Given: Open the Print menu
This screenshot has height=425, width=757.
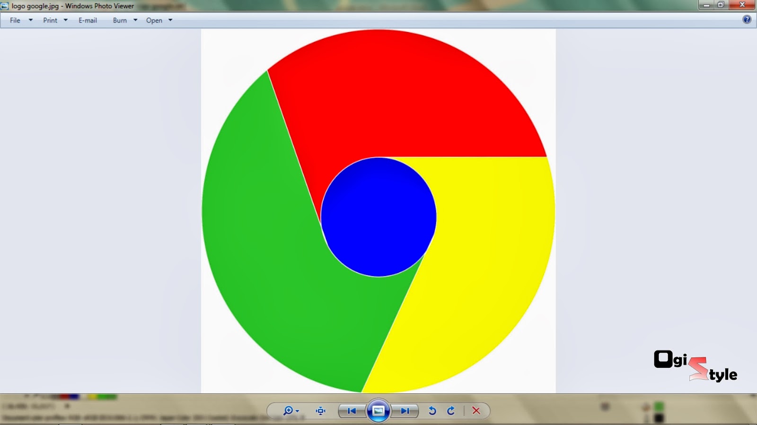Looking at the screenshot, I should coord(50,20).
